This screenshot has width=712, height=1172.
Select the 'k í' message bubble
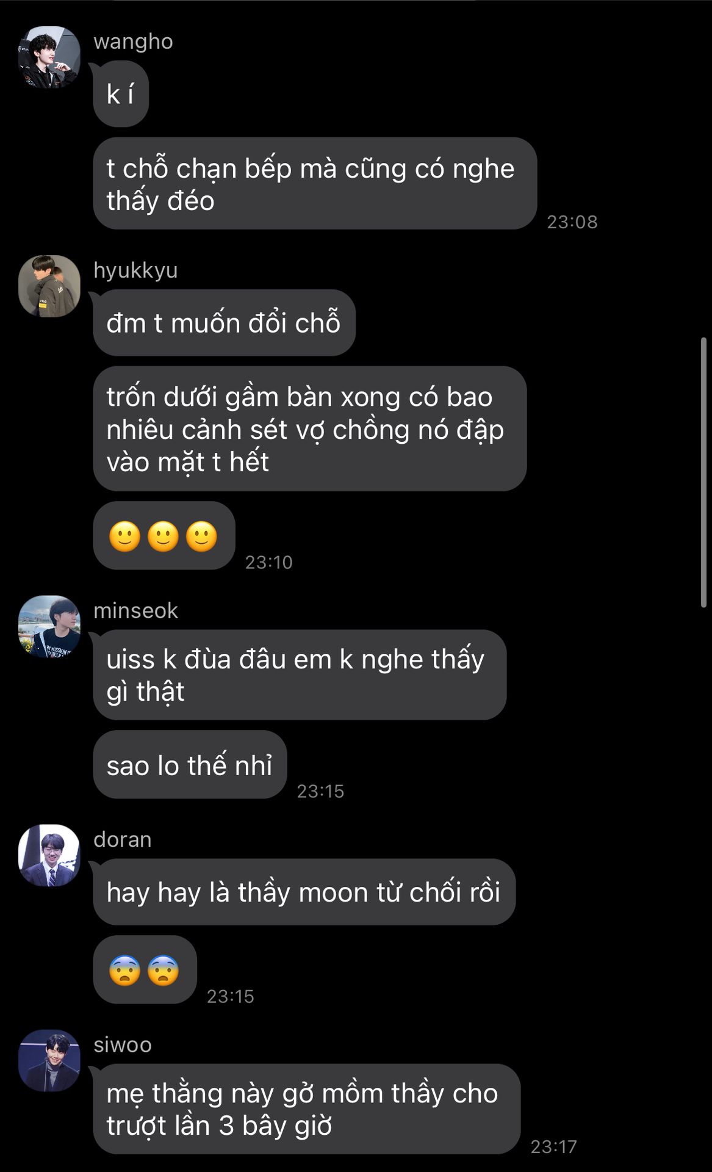(121, 94)
